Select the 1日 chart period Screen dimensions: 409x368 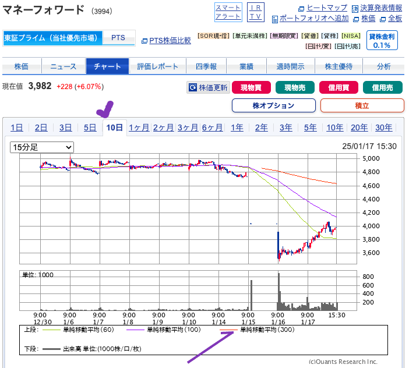[17, 128]
